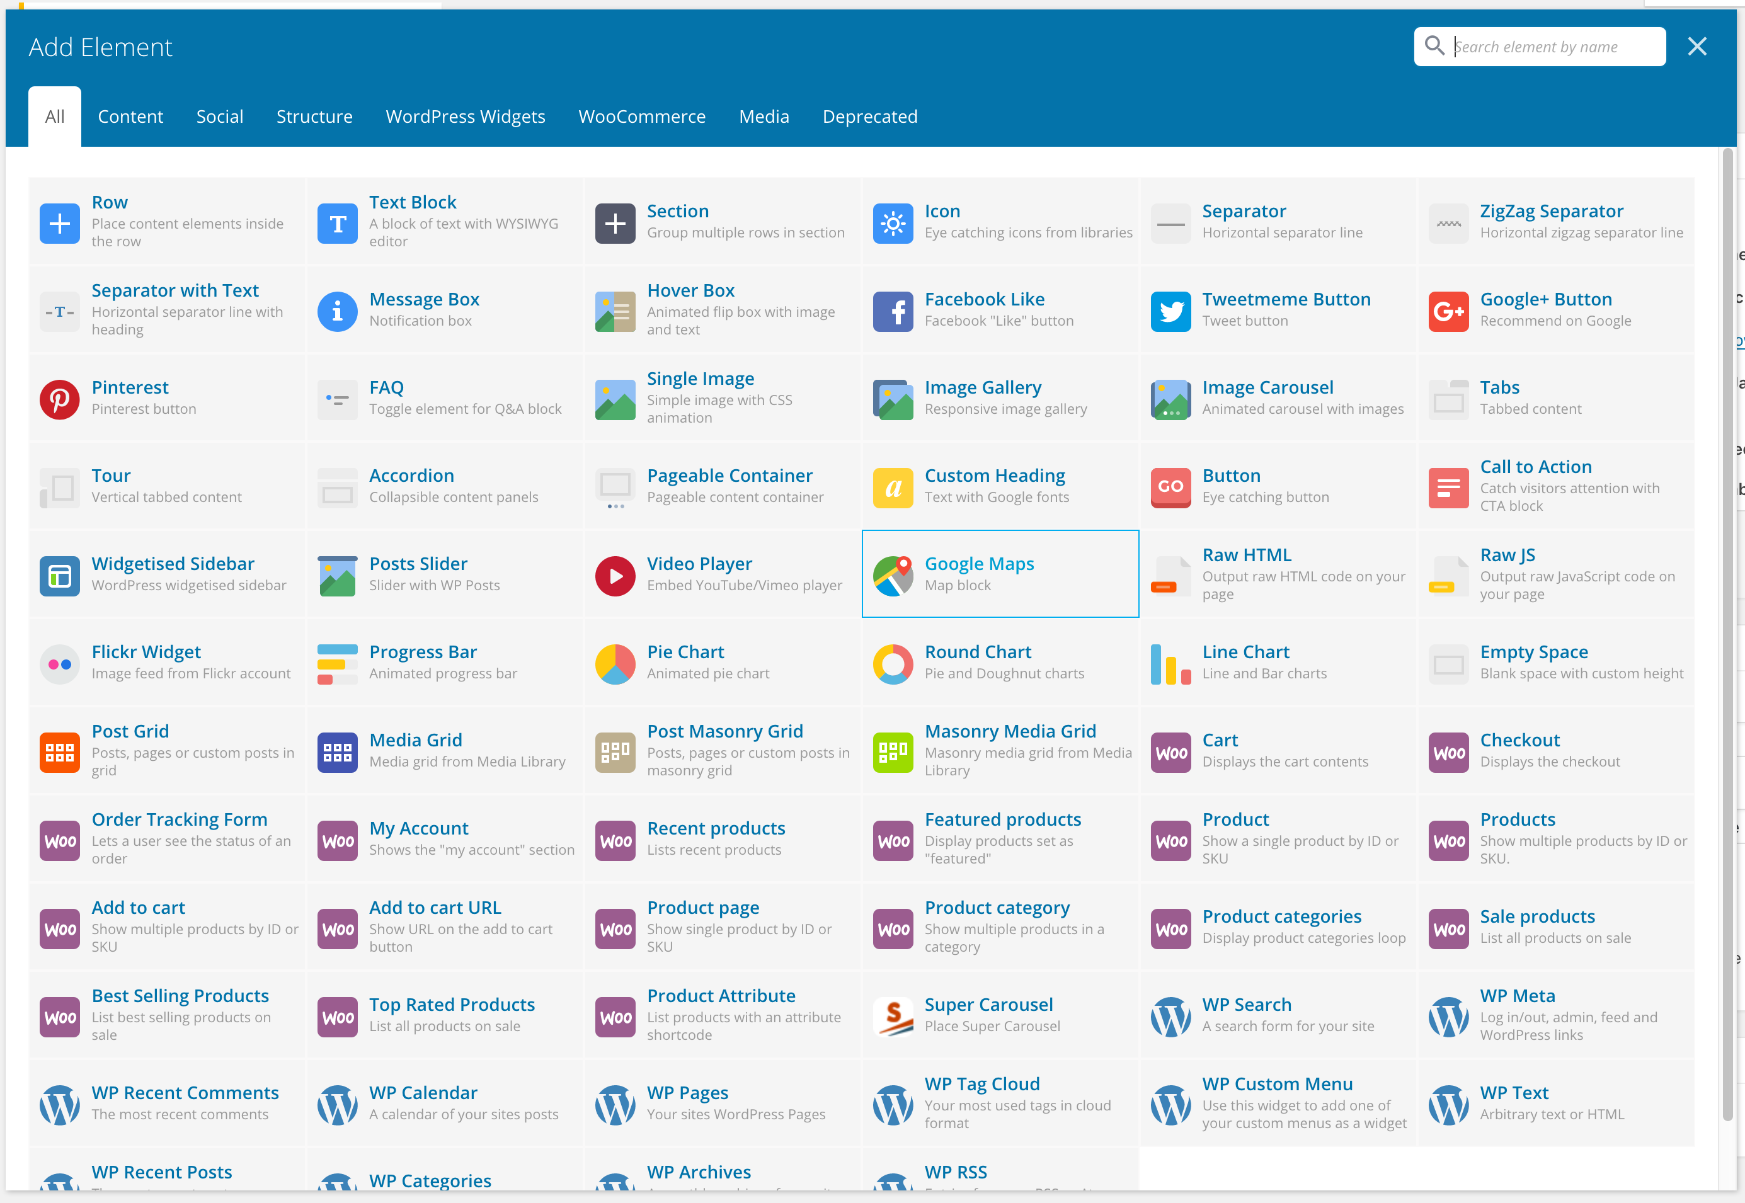Show the Deprecated elements tab

coord(870,117)
